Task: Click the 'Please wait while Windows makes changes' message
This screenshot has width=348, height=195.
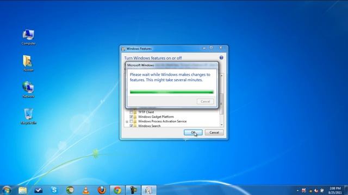Action: tap(170, 77)
